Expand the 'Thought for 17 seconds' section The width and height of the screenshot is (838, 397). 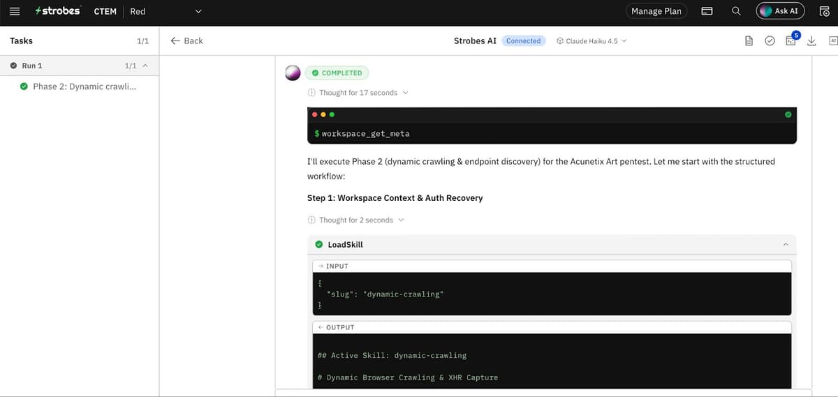pyautogui.click(x=358, y=93)
